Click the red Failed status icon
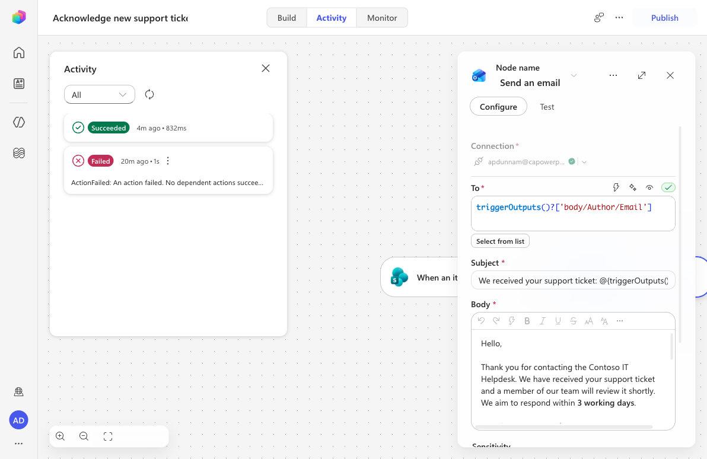The width and height of the screenshot is (707, 459). [x=78, y=161]
